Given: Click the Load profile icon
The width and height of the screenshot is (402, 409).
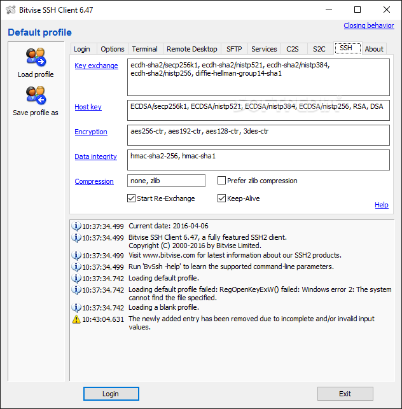Looking at the screenshot, I should (x=36, y=57).
